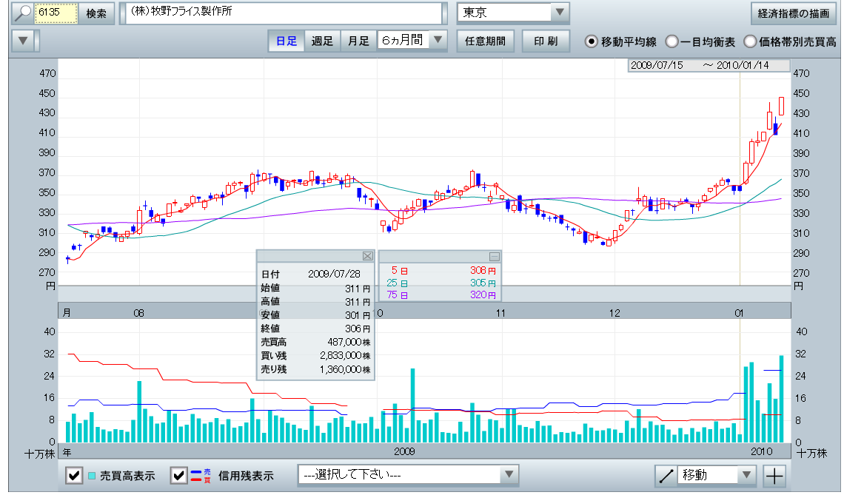Expand the 6ヵ月間 period dropdown

coord(438,41)
